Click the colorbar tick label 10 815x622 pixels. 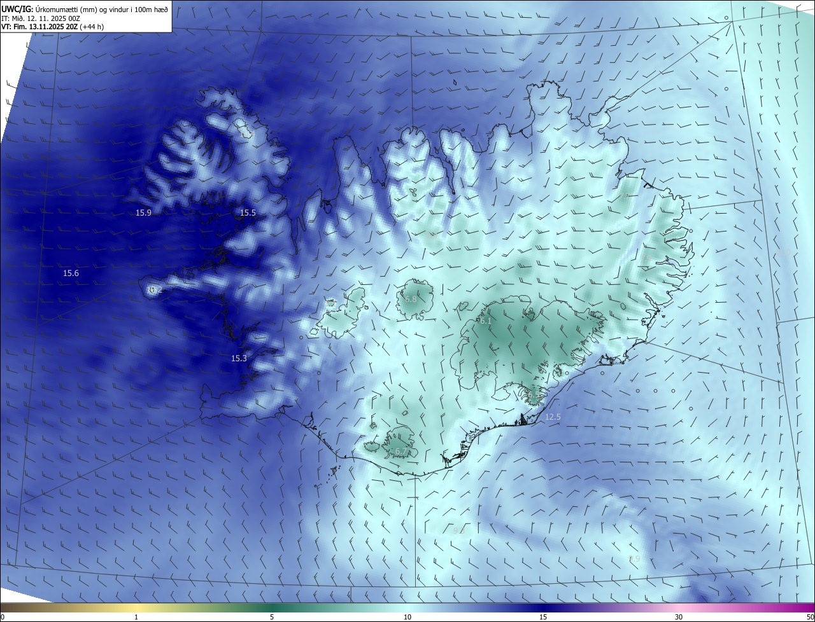[407, 617]
